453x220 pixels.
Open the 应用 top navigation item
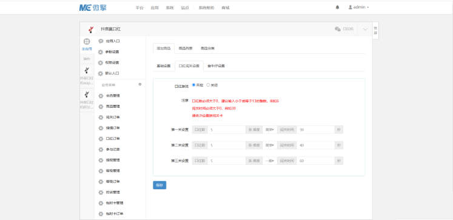[x=155, y=8]
